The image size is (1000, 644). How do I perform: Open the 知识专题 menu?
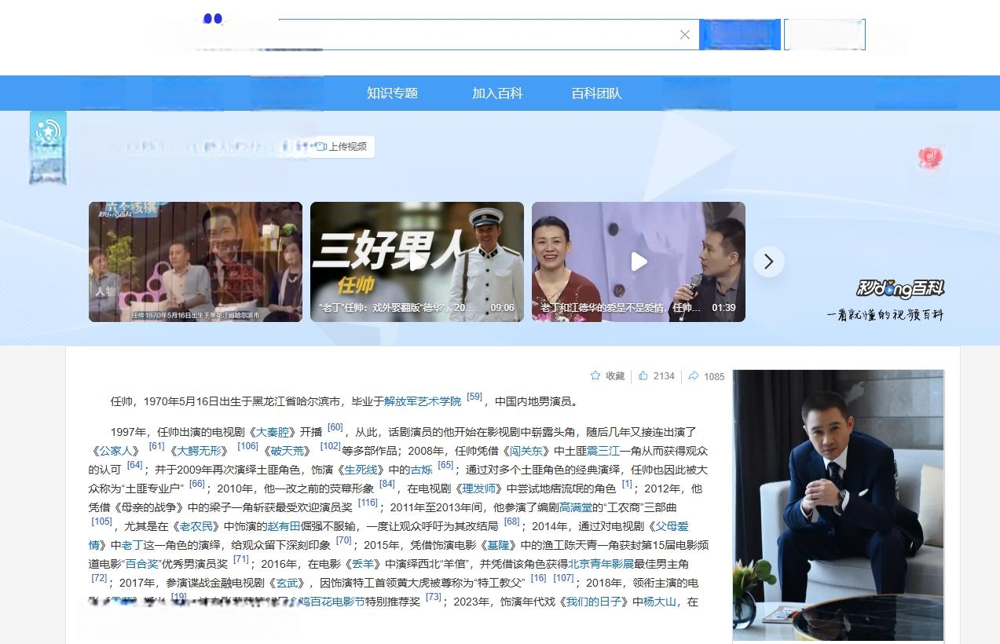click(392, 93)
